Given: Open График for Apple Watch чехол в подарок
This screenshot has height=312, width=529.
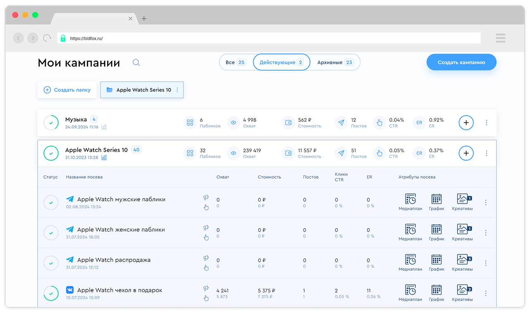Looking at the screenshot, I should point(436,293).
